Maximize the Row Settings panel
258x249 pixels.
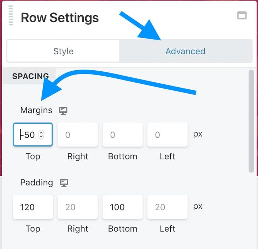click(x=242, y=15)
